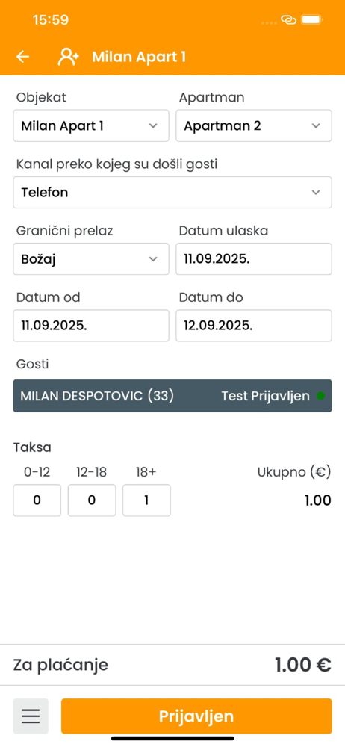Screen dimensions: 345x747
Task: Tap the link icon in status bar
Action: pyautogui.click(x=288, y=20)
